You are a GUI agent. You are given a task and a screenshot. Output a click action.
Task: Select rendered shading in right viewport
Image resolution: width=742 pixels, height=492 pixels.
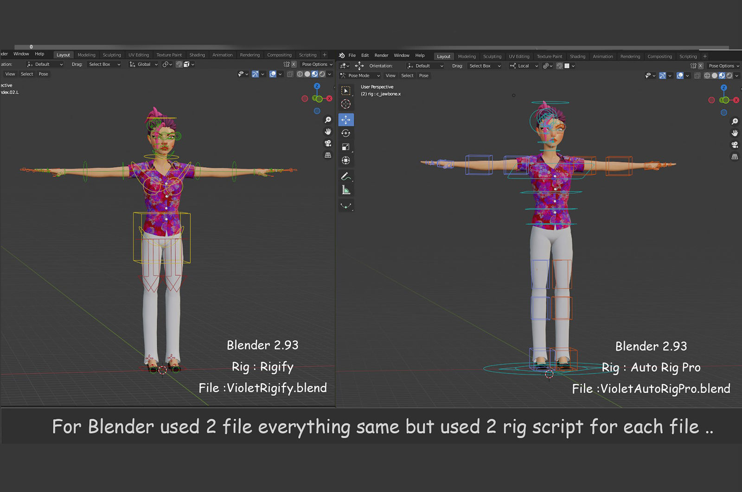(x=729, y=76)
